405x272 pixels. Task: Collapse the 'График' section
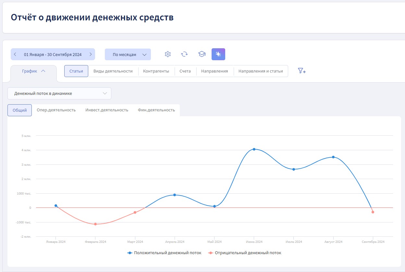(33, 71)
